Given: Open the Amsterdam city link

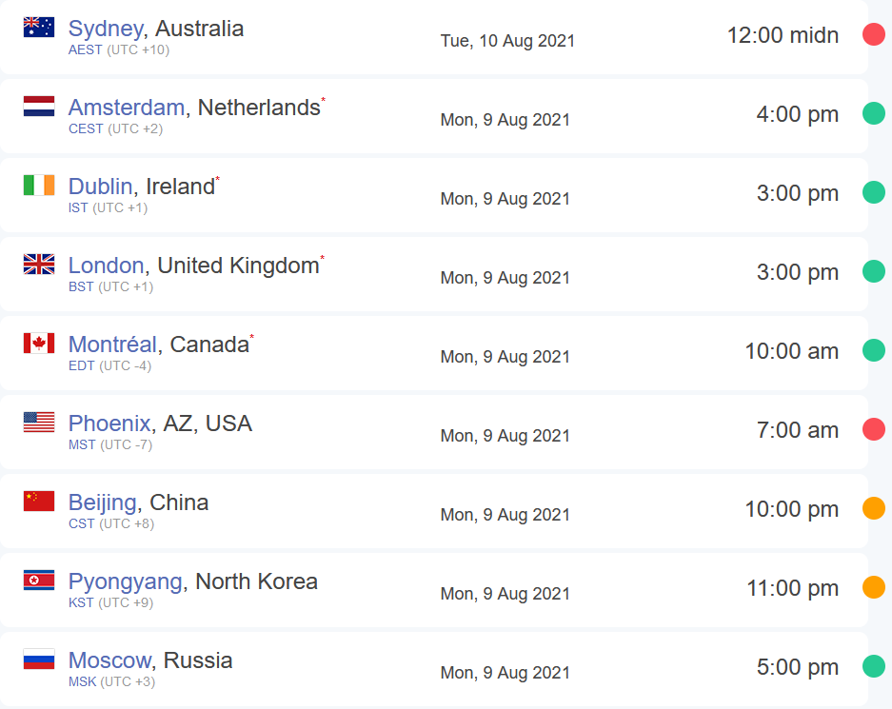Looking at the screenshot, I should 127,108.
